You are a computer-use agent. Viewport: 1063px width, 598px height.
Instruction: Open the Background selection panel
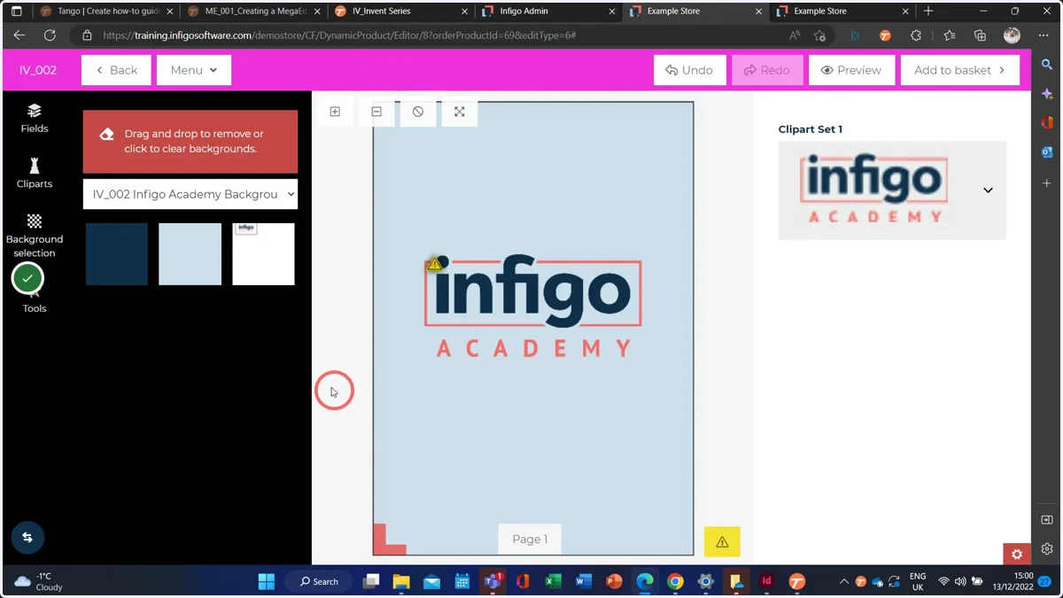(x=35, y=236)
